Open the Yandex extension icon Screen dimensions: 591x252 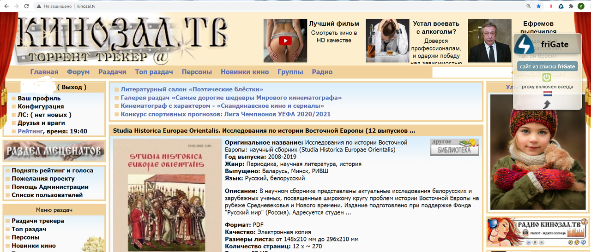pos(551,6)
